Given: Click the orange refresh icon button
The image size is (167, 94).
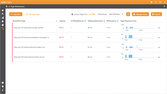Looking at the screenshot, I should 128,14.
